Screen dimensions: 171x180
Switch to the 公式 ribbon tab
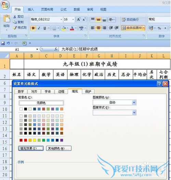pos(63,9)
